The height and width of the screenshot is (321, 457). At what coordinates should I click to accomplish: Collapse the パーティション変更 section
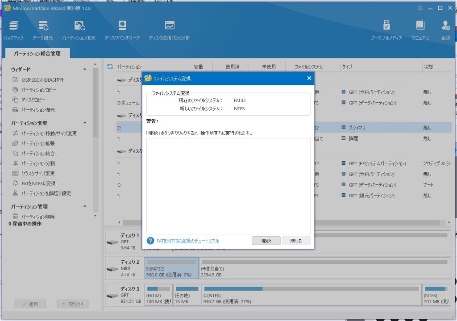[85, 123]
